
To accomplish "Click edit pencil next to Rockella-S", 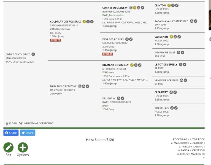I will (x=176, y=108).
